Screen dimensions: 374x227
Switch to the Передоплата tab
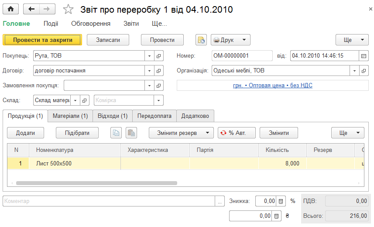(x=154, y=116)
